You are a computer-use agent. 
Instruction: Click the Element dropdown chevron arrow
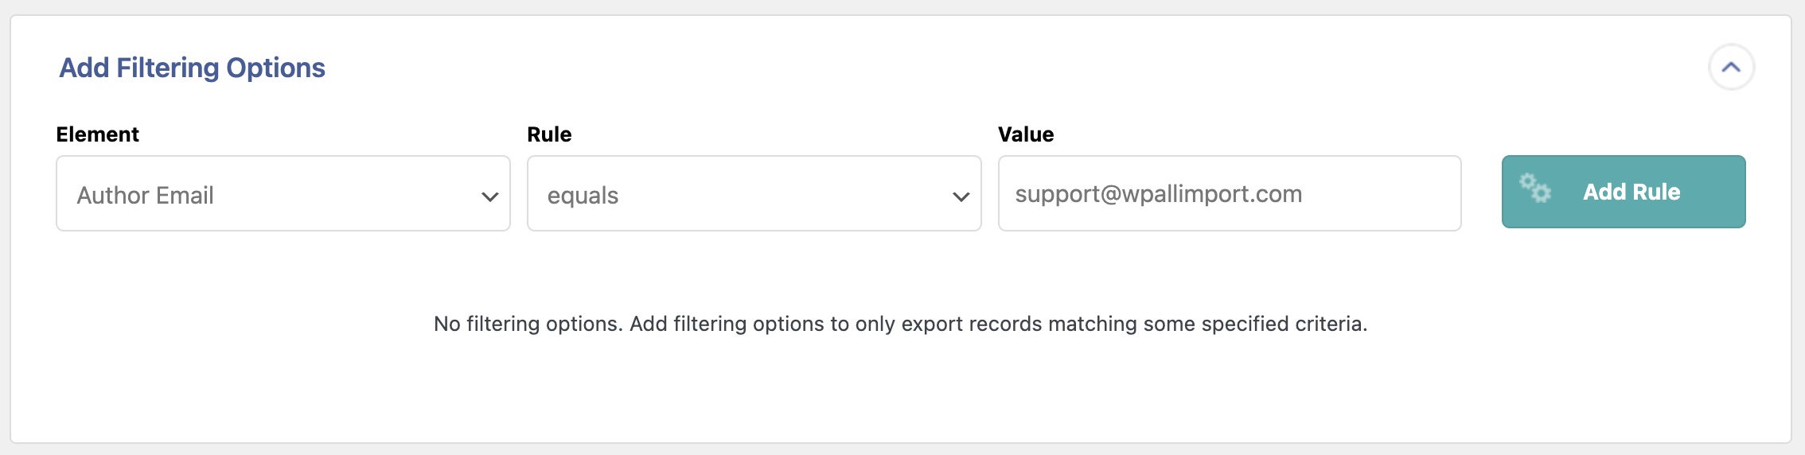489,196
